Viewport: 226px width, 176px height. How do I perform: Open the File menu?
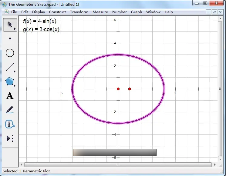point(14,12)
